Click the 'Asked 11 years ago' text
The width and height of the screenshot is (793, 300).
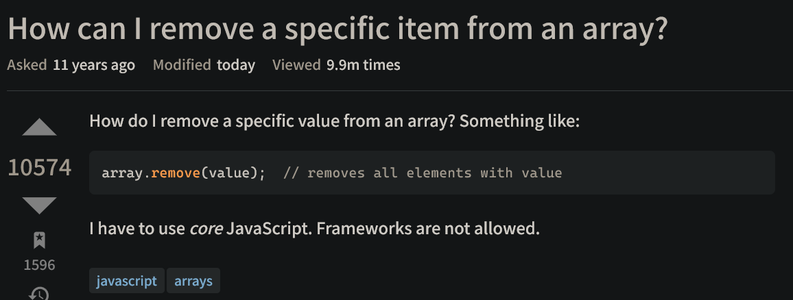(71, 64)
